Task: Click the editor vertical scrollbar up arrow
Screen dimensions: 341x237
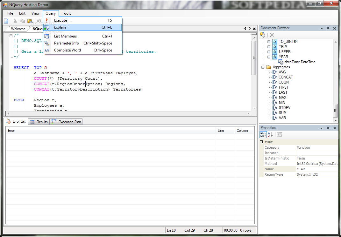Action: pyautogui.click(x=254, y=37)
